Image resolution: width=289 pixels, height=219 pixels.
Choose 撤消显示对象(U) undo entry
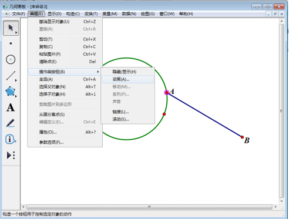pos(65,22)
